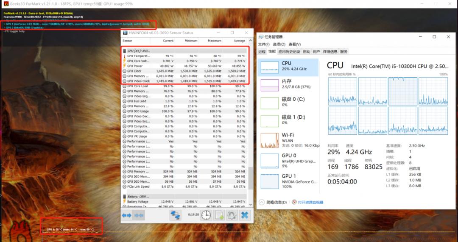Expand columns with HWiNFO blue arrows icon
458x242 pixels.
pyautogui.click(x=127, y=215)
